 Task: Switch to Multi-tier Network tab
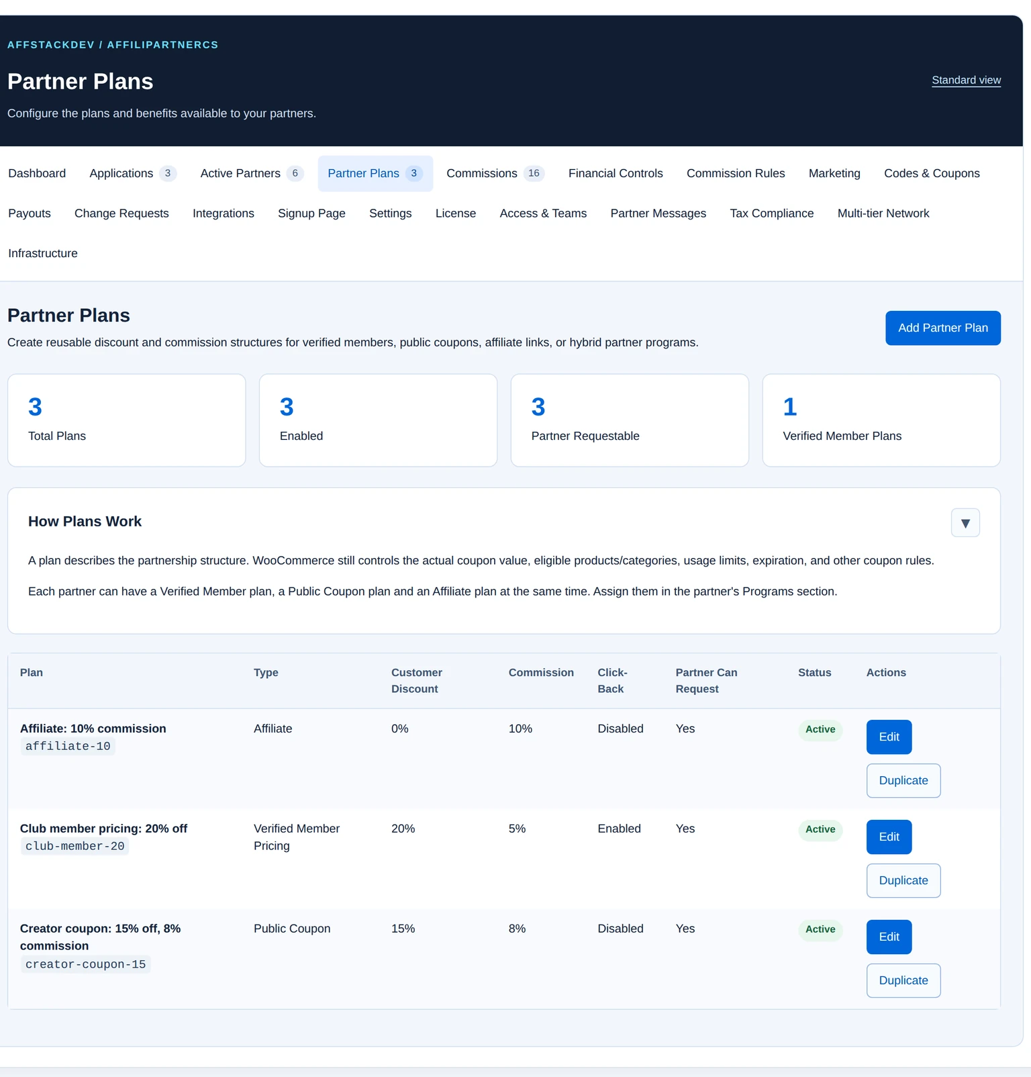point(883,214)
